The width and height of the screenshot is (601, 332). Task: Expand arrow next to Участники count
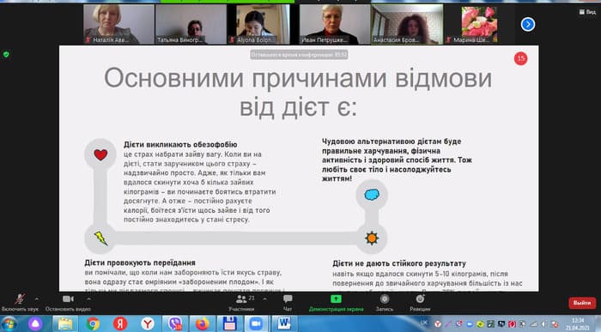pyautogui.click(x=264, y=299)
